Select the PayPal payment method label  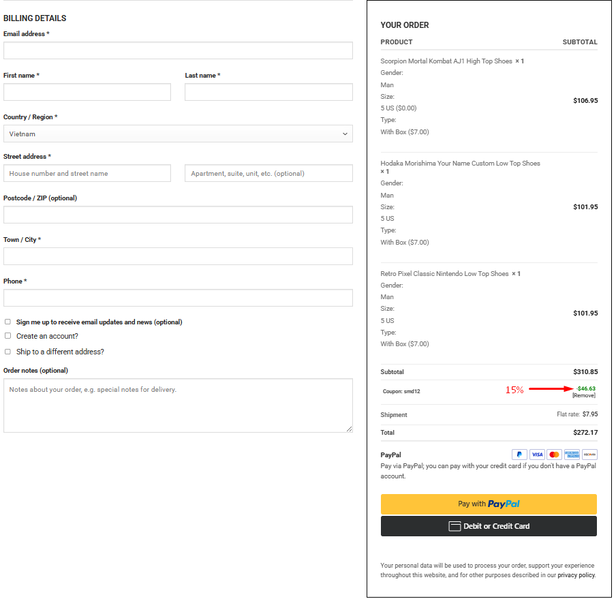390,455
